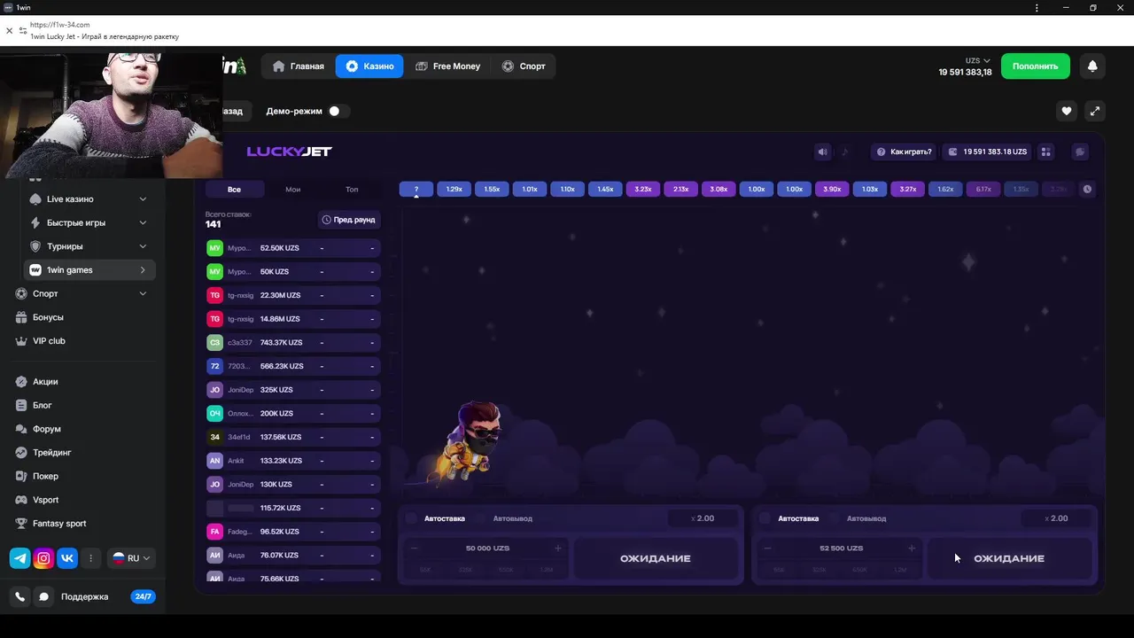Screen dimensions: 1134x638
Task: Open Акции in the sidebar
Action: 46,382
